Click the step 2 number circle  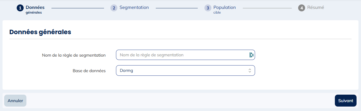pyautogui.click(x=114, y=8)
